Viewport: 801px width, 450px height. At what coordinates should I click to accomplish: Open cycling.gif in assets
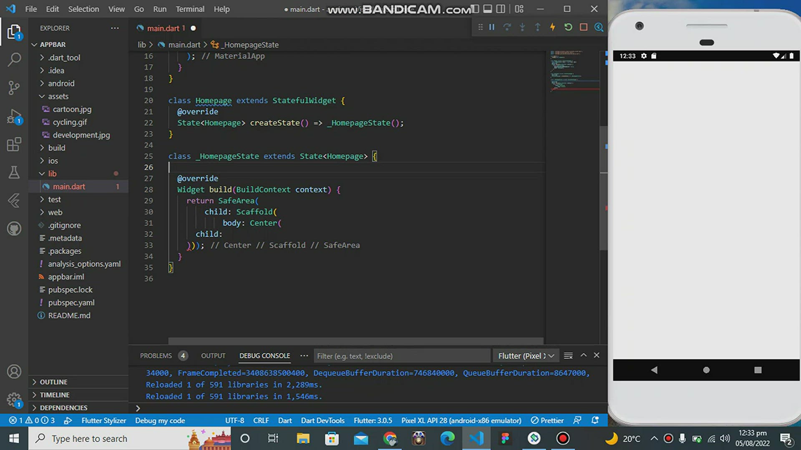point(70,122)
